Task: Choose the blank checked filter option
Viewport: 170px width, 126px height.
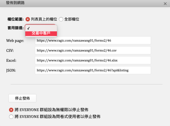Action: 41,28
